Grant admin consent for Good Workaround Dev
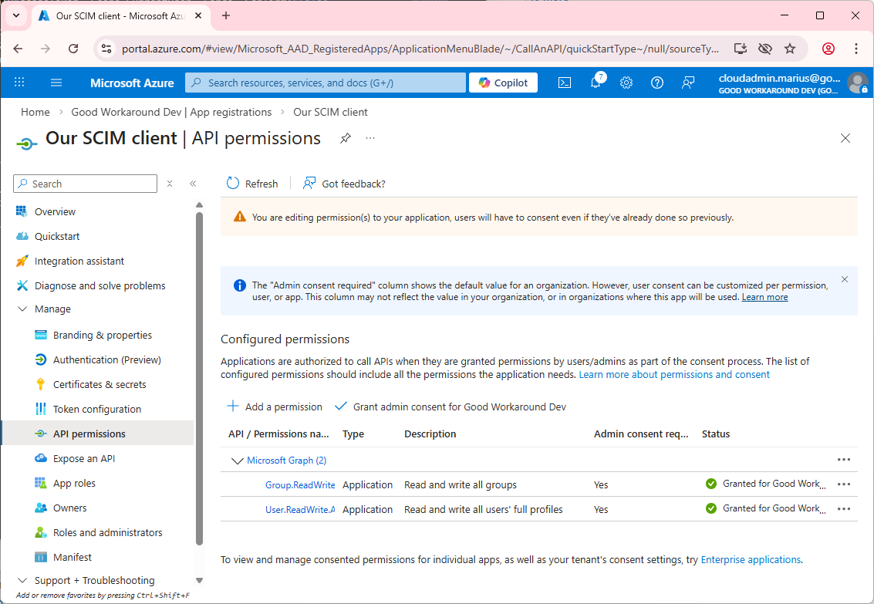 pyautogui.click(x=451, y=407)
